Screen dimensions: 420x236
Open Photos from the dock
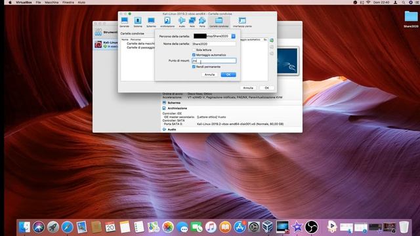click(168, 227)
